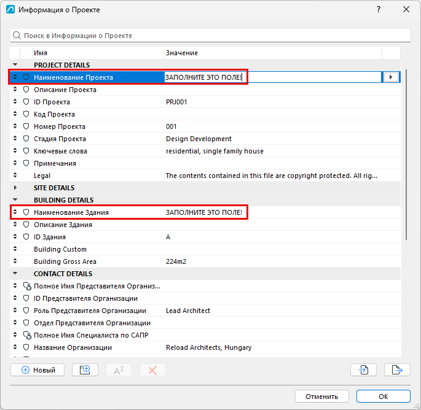
Task: Click the ЗАПОЛНИТЕ ЭТО ПОЛЕ! value of Наименование Здания
Action: 204,212
